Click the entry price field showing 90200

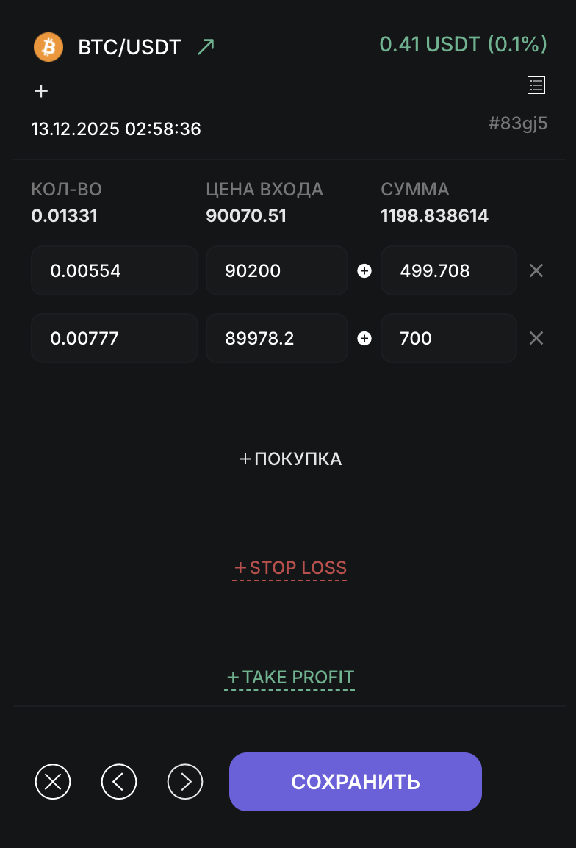point(276,271)
